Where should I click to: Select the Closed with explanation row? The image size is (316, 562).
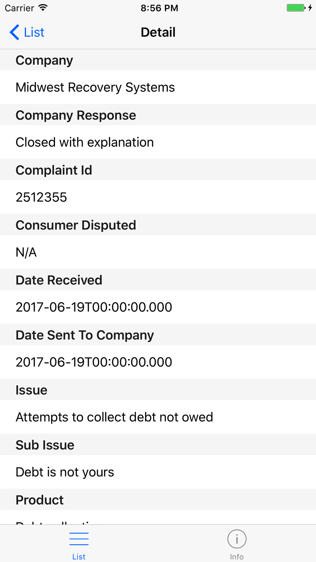pyautogui.click(x=158, y=142)
